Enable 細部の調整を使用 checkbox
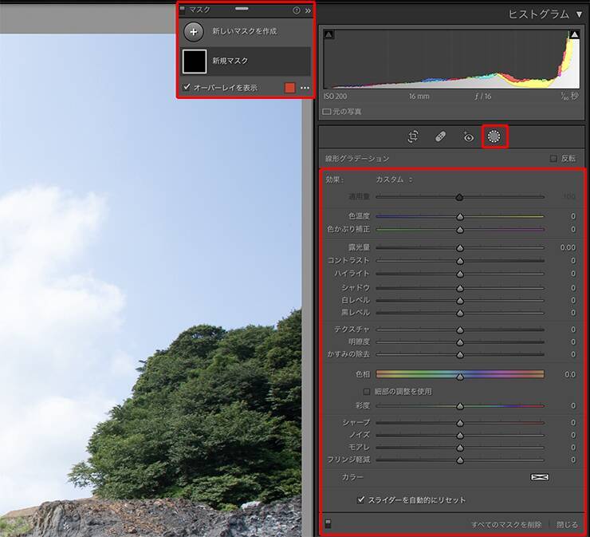Screen dimensions: 590x537 (x=367, y=392)
